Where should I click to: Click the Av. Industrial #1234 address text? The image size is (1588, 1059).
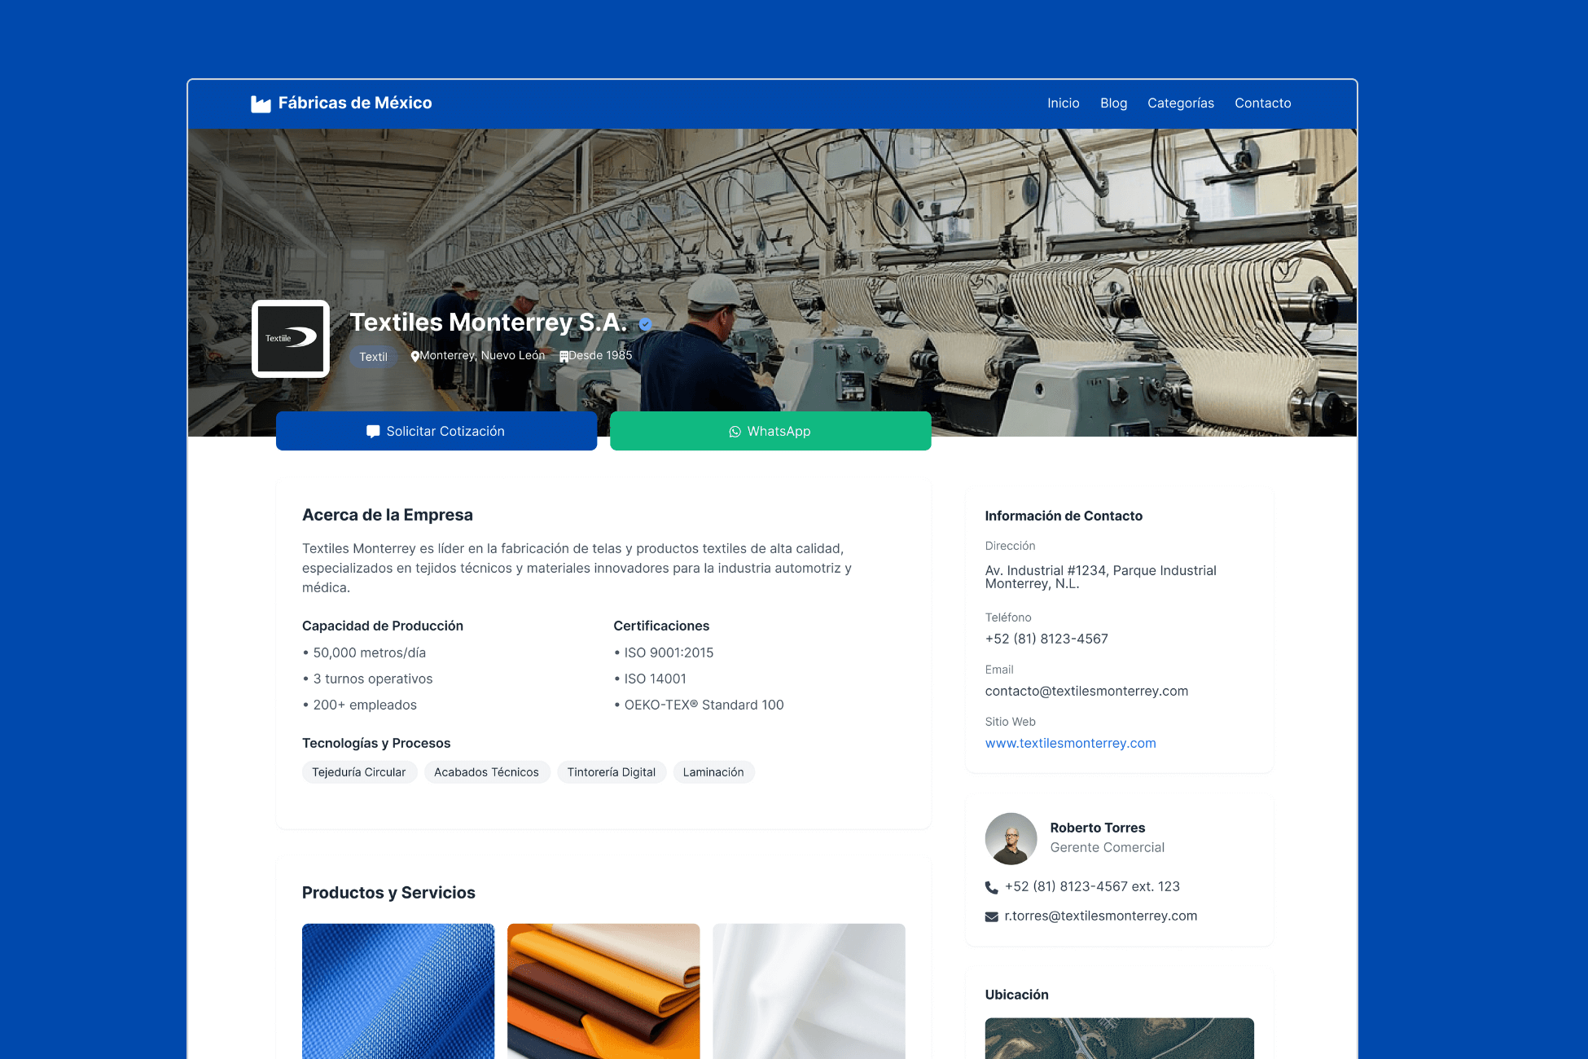[x=1100, y=577]
